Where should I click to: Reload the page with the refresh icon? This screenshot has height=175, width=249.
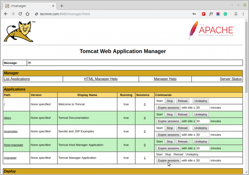pos(20,14)
